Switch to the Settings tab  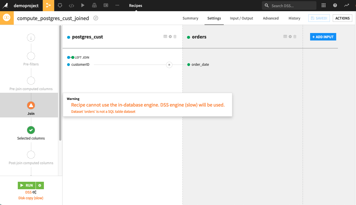pos(214,18)
